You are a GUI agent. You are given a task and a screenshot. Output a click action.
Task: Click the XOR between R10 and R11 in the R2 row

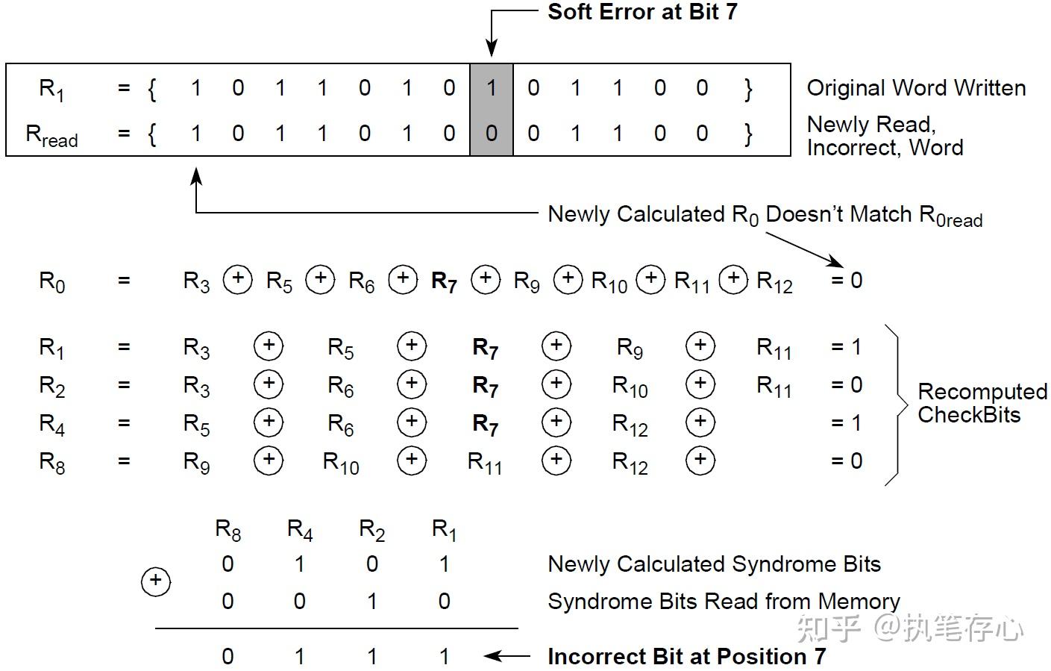click(x=700, y=384)
